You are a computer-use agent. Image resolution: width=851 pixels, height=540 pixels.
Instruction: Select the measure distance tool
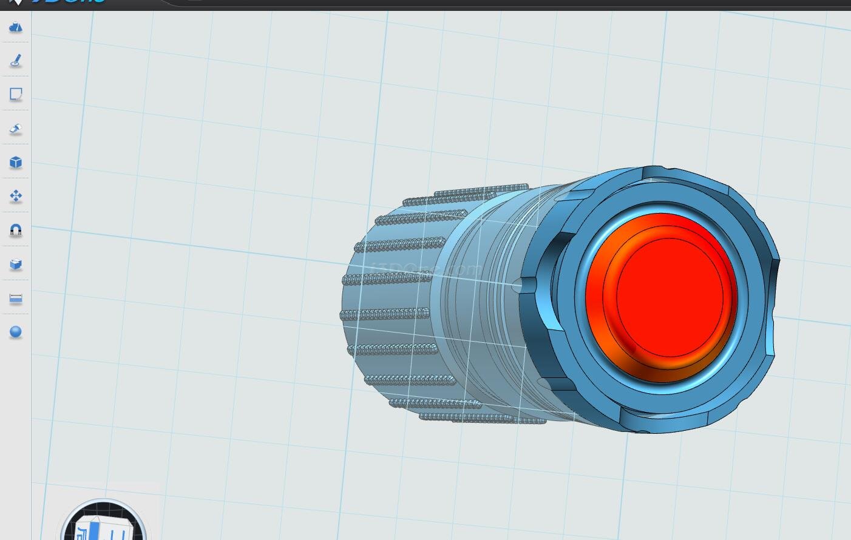click(x=16, y=299)
